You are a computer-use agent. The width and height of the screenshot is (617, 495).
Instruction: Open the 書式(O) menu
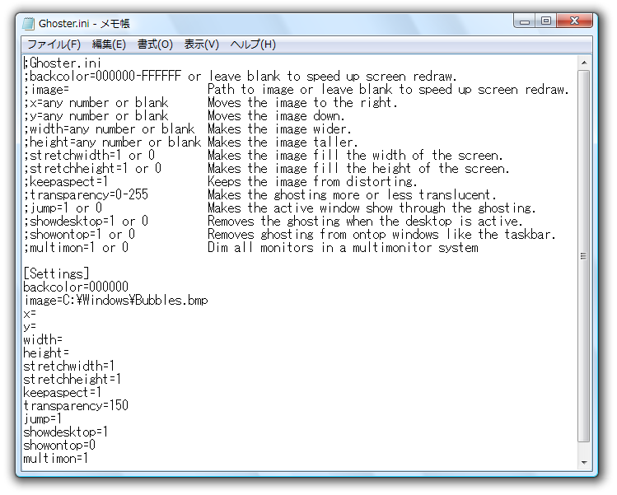tap(155, 44)
